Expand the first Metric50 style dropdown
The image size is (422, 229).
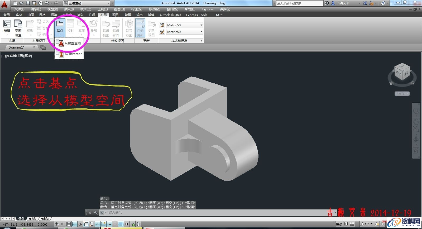(201, 25)
